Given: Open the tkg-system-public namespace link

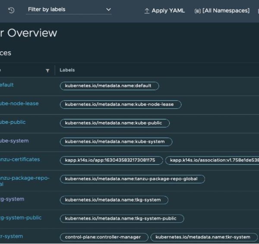Looking at the screenshot, I should [21, 218].
